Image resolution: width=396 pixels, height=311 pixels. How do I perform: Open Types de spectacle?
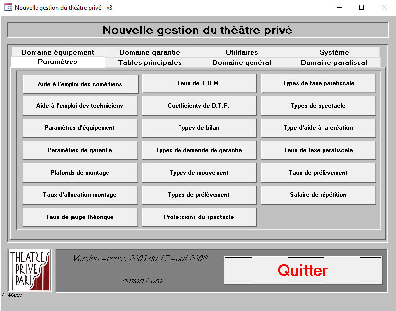[319, 106]
